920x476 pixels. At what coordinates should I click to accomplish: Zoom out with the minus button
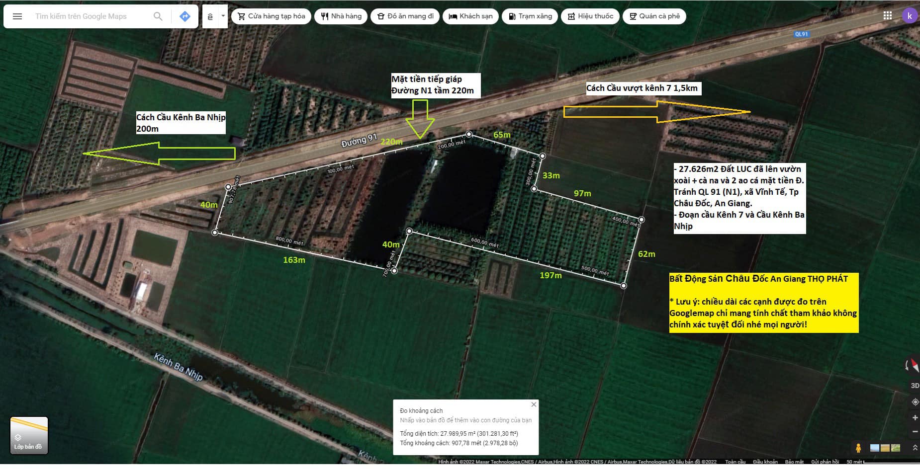915,432
